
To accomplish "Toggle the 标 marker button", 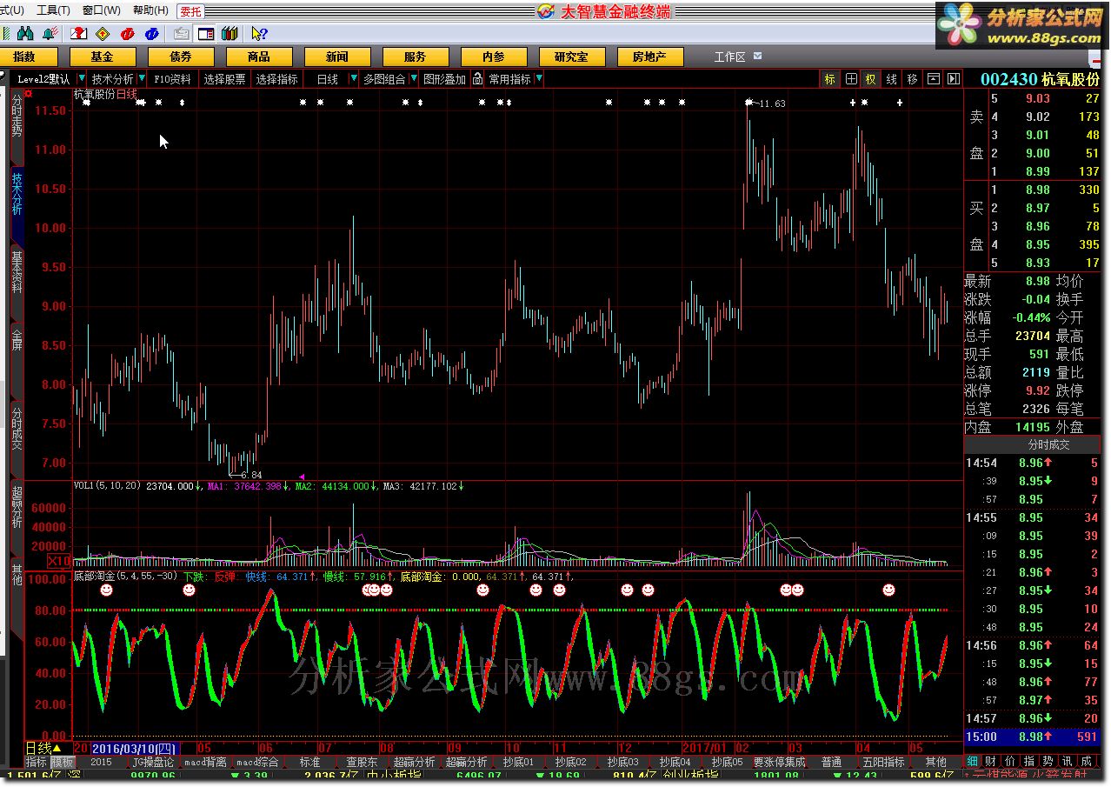I will click(x=830, y=79).
